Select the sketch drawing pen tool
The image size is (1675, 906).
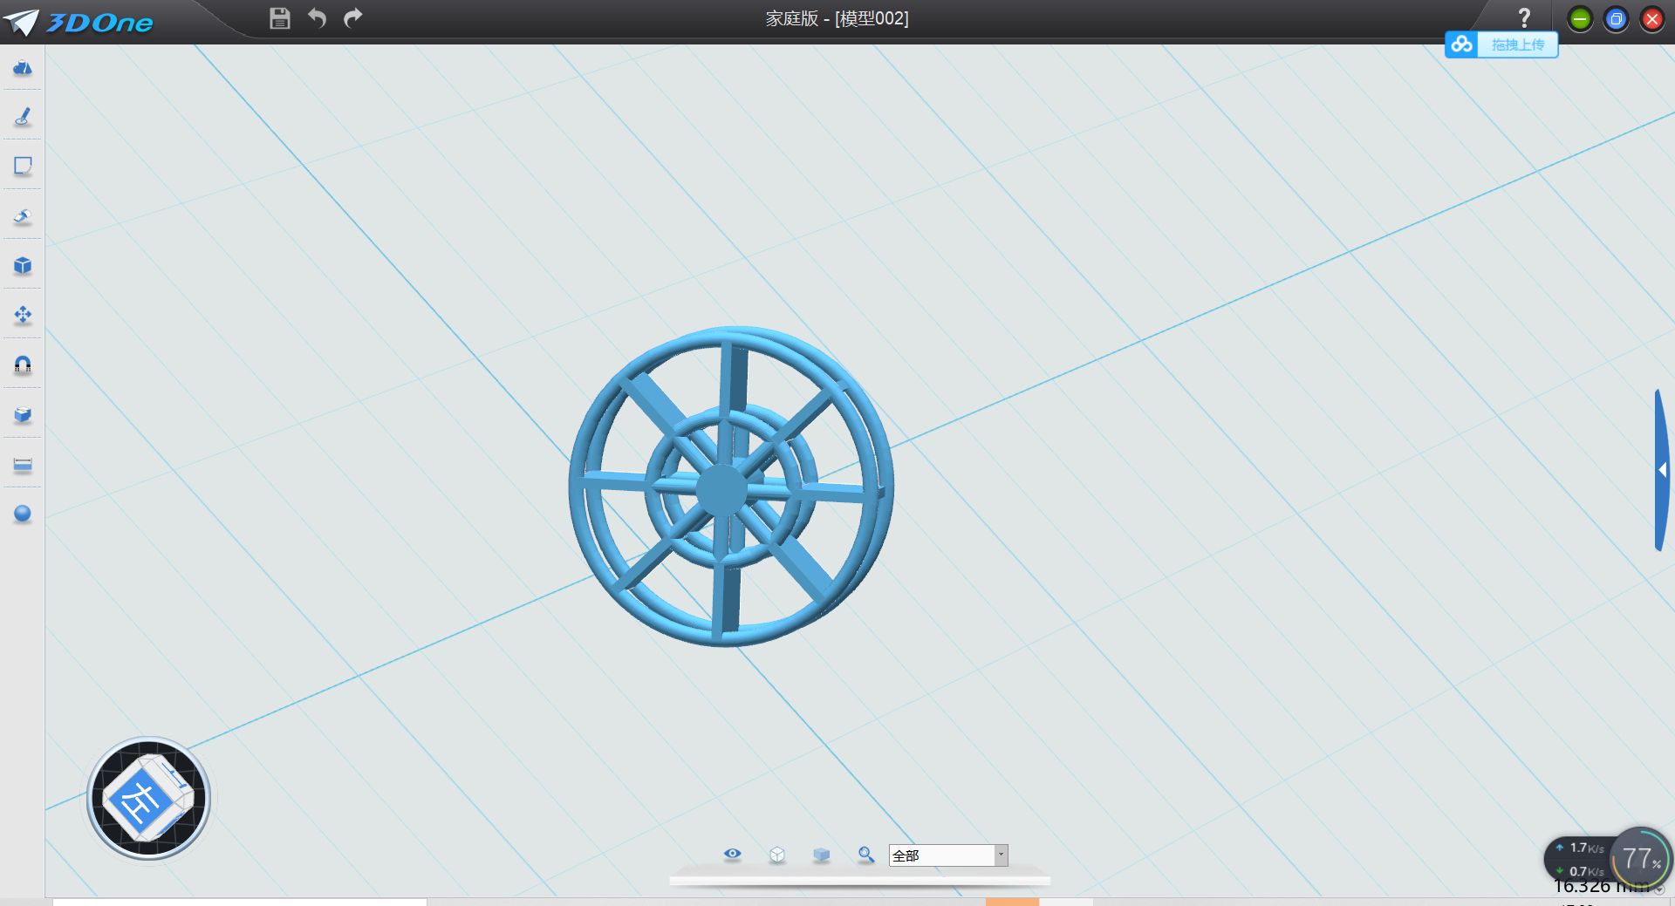coord(23,117)
